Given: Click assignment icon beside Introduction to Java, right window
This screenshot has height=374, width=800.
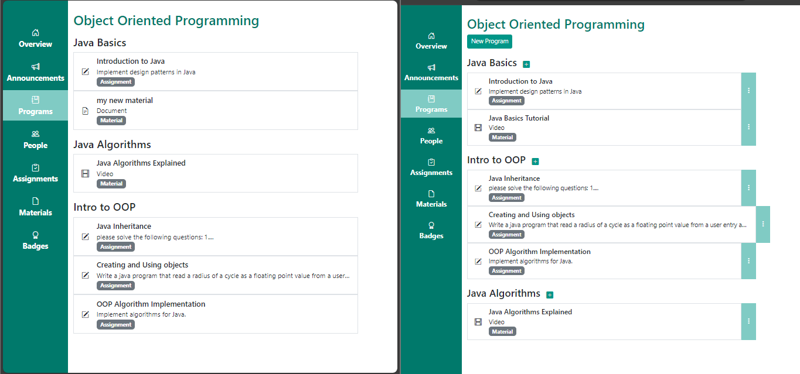Looking at the screenshot, I should [x=478, y=91].
